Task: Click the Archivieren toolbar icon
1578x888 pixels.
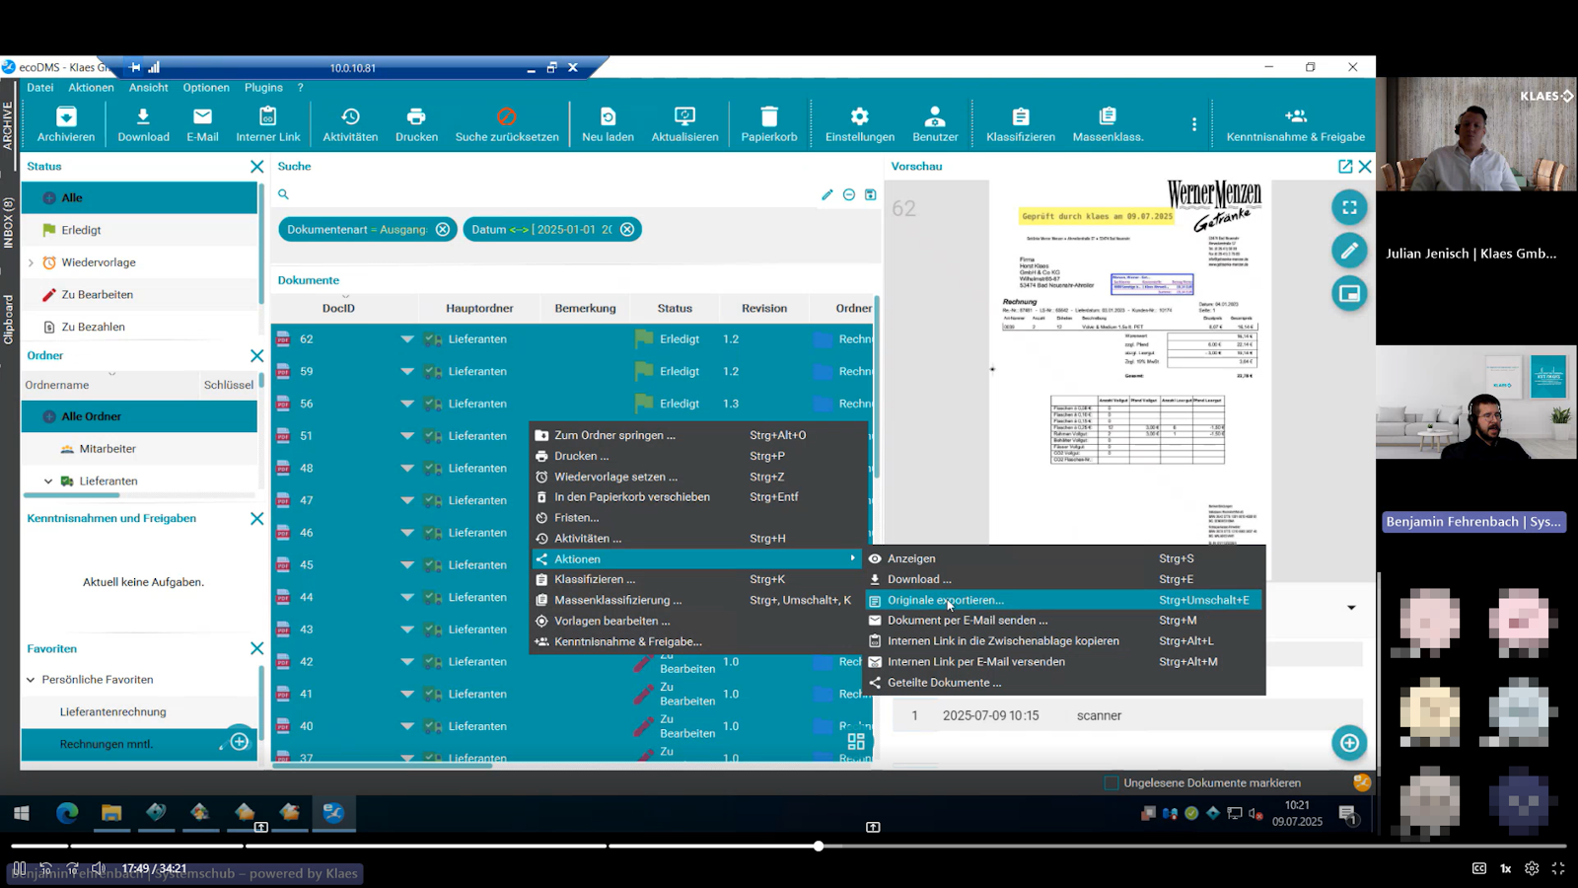Action: click(66, 116)
